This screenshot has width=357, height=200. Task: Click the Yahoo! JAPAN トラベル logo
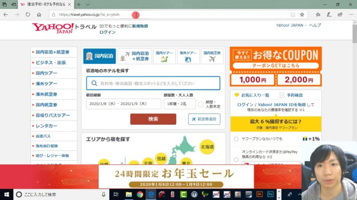tap(64, 28)
